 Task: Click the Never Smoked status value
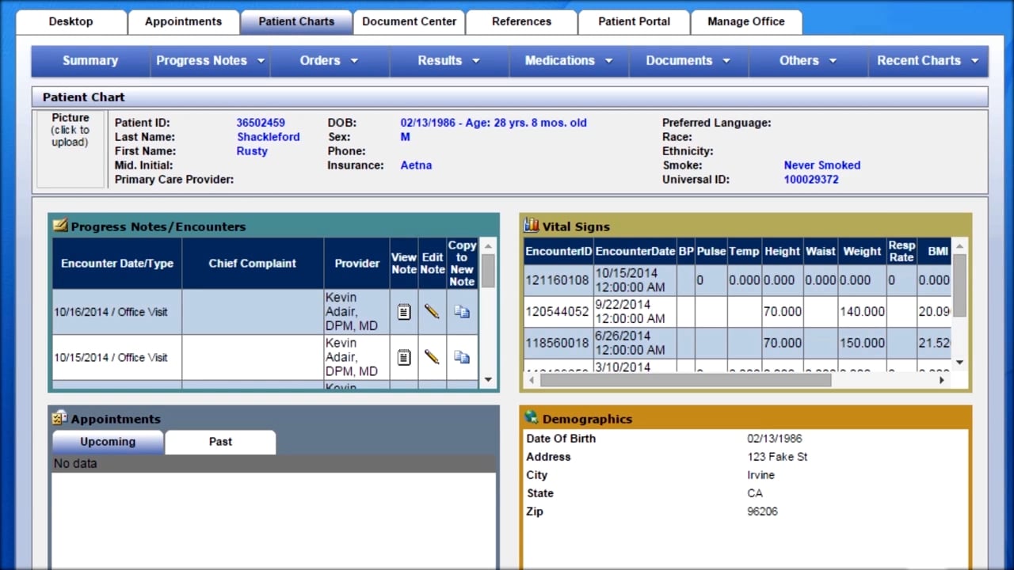pyautogui.click(x=821, y=165)
